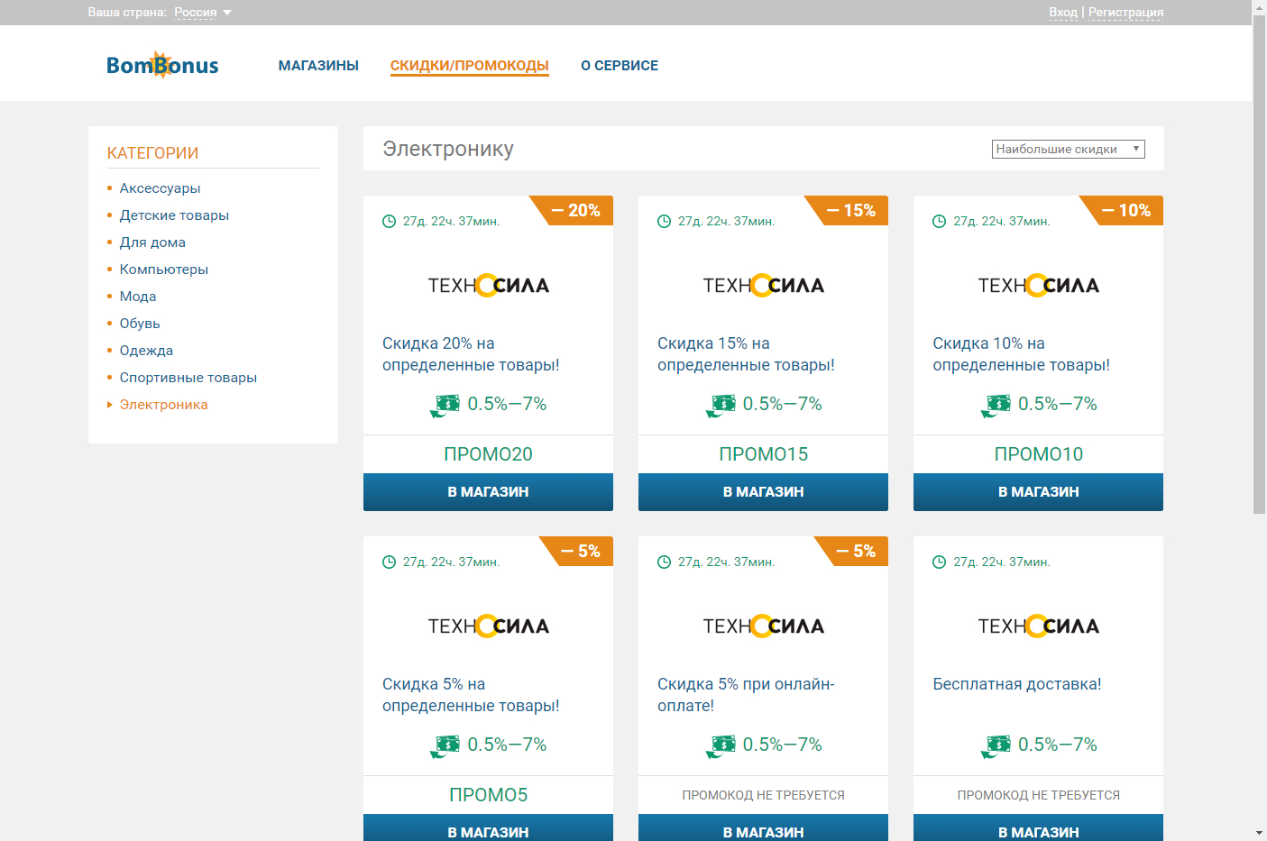The width and height of the screenshot is (1267, 841).
Task: Click the Вход login link
Action: [1063, 13]
